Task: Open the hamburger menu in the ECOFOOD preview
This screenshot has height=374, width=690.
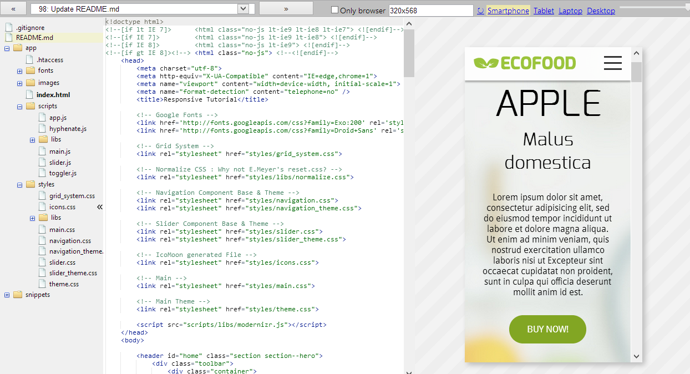Action: coord(612,63)
